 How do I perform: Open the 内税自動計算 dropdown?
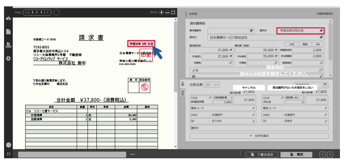(222, 97)
